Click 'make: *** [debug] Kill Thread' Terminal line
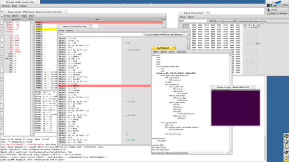 16,142
